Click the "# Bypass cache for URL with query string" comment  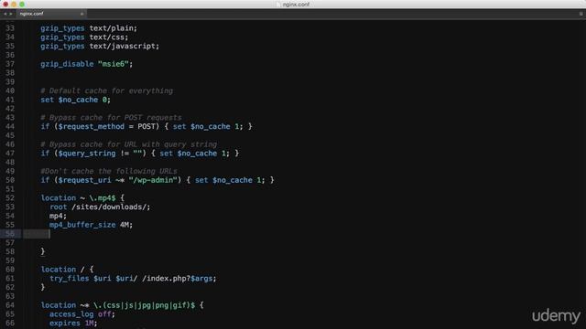tap(128, 144)
